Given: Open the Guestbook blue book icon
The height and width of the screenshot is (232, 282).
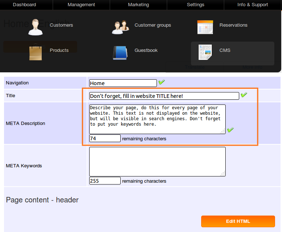Looking at the screenshot, I should (x=120, y=52).
